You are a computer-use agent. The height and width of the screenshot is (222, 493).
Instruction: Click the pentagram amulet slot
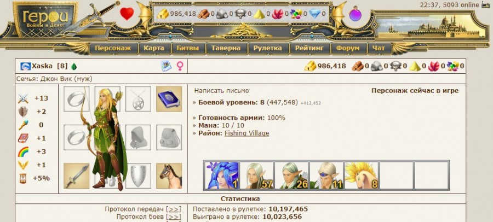point(139,99)
